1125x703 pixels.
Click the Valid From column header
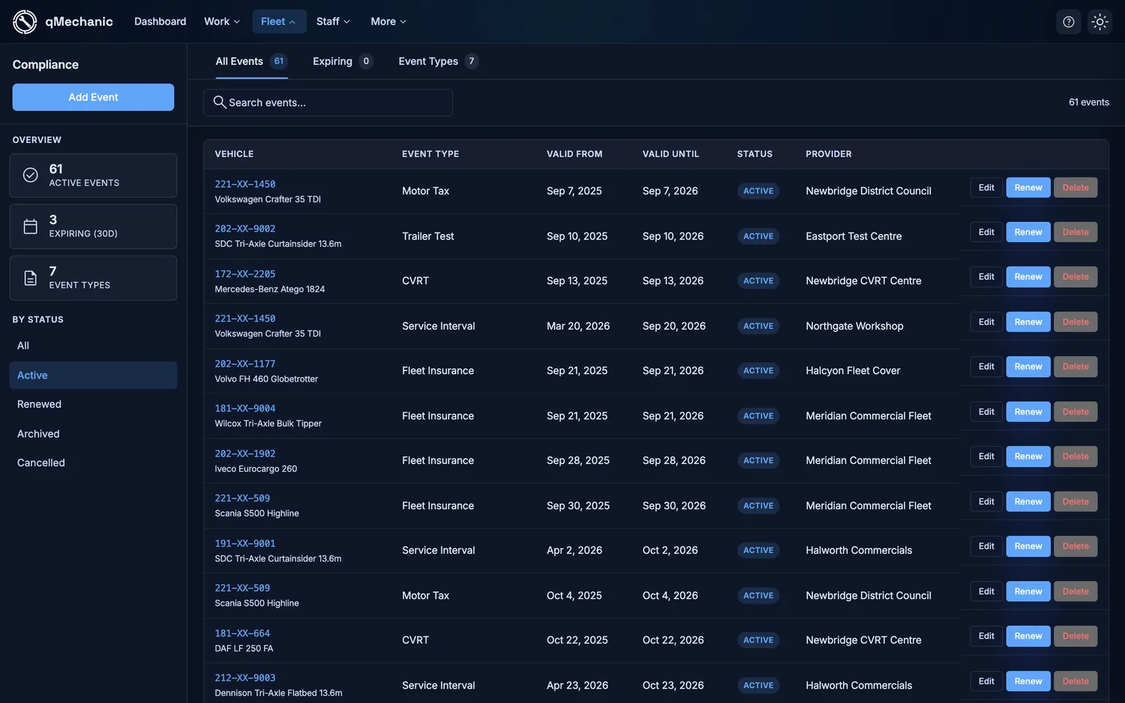tap(574, 154)
